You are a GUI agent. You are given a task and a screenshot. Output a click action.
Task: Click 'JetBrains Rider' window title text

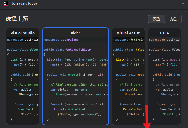[x=24, y=4]
